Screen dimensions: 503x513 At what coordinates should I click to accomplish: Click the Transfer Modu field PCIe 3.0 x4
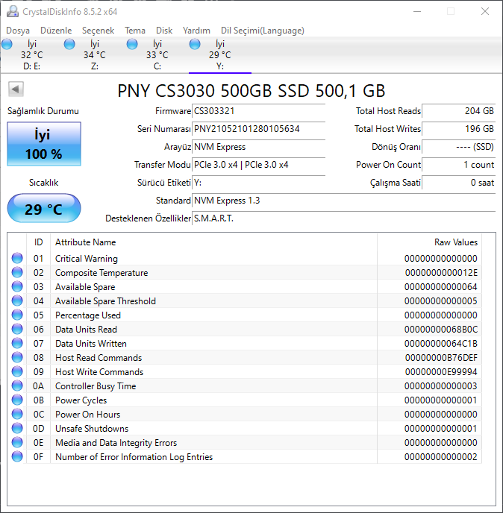259,165
